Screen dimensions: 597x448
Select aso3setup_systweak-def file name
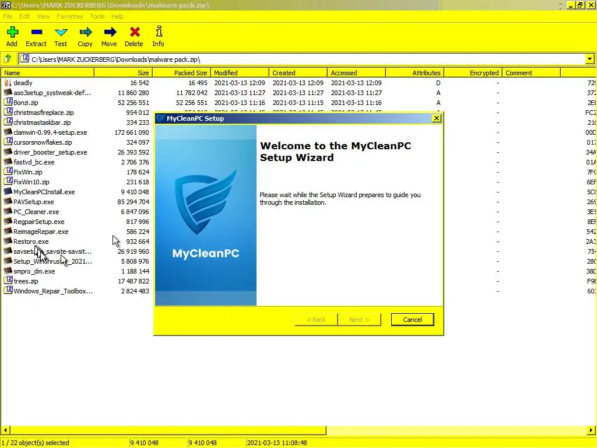[x=52, y=93]
